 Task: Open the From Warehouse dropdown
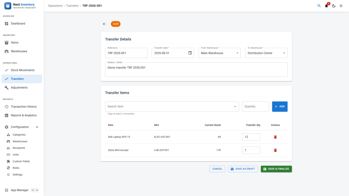[219, 53]
